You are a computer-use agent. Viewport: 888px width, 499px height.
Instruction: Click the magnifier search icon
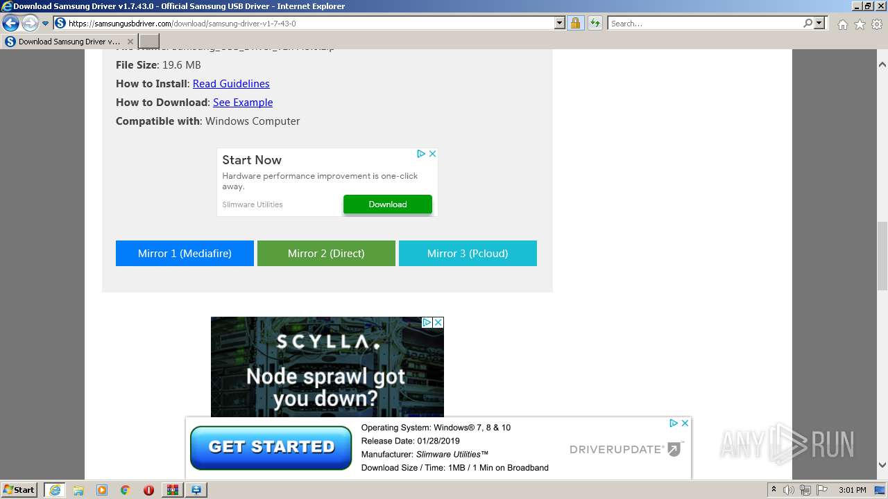[808, 24]
